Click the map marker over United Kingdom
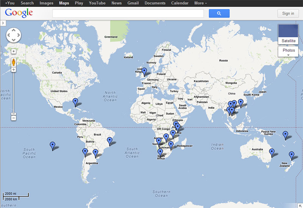Screen dimensions: 303x208 click(x=144, y=71)
